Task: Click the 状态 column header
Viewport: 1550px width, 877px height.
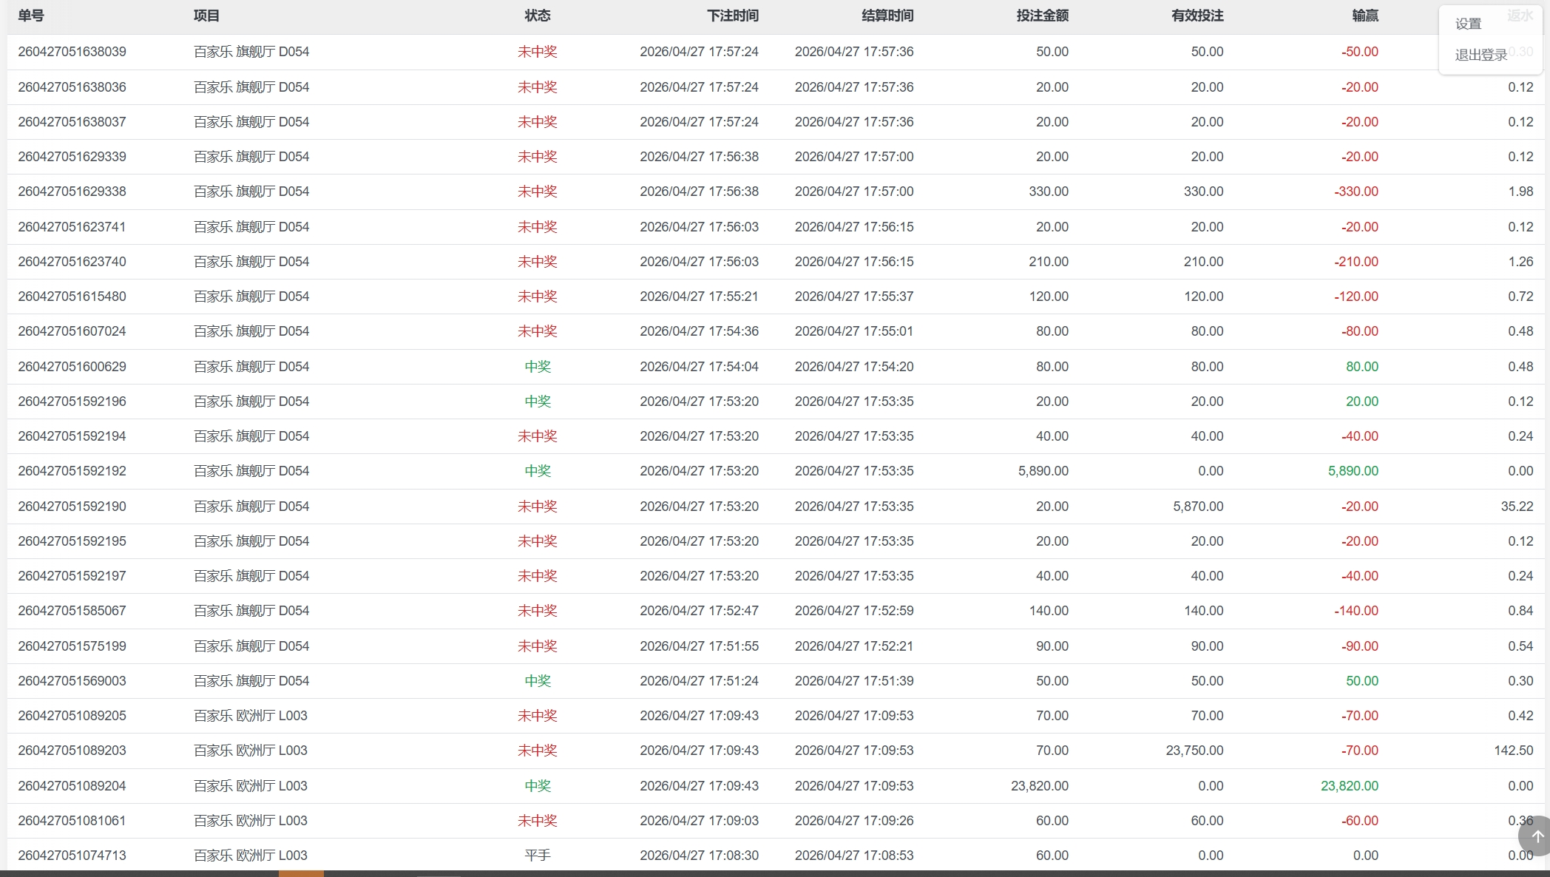Action: tap(537, 16)
